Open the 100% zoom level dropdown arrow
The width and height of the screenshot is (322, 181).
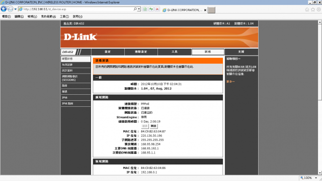pos(316,178)
